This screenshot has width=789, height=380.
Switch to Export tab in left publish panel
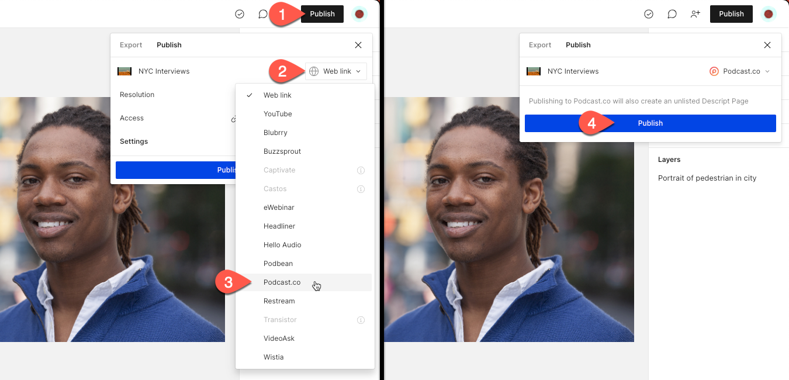131,45
